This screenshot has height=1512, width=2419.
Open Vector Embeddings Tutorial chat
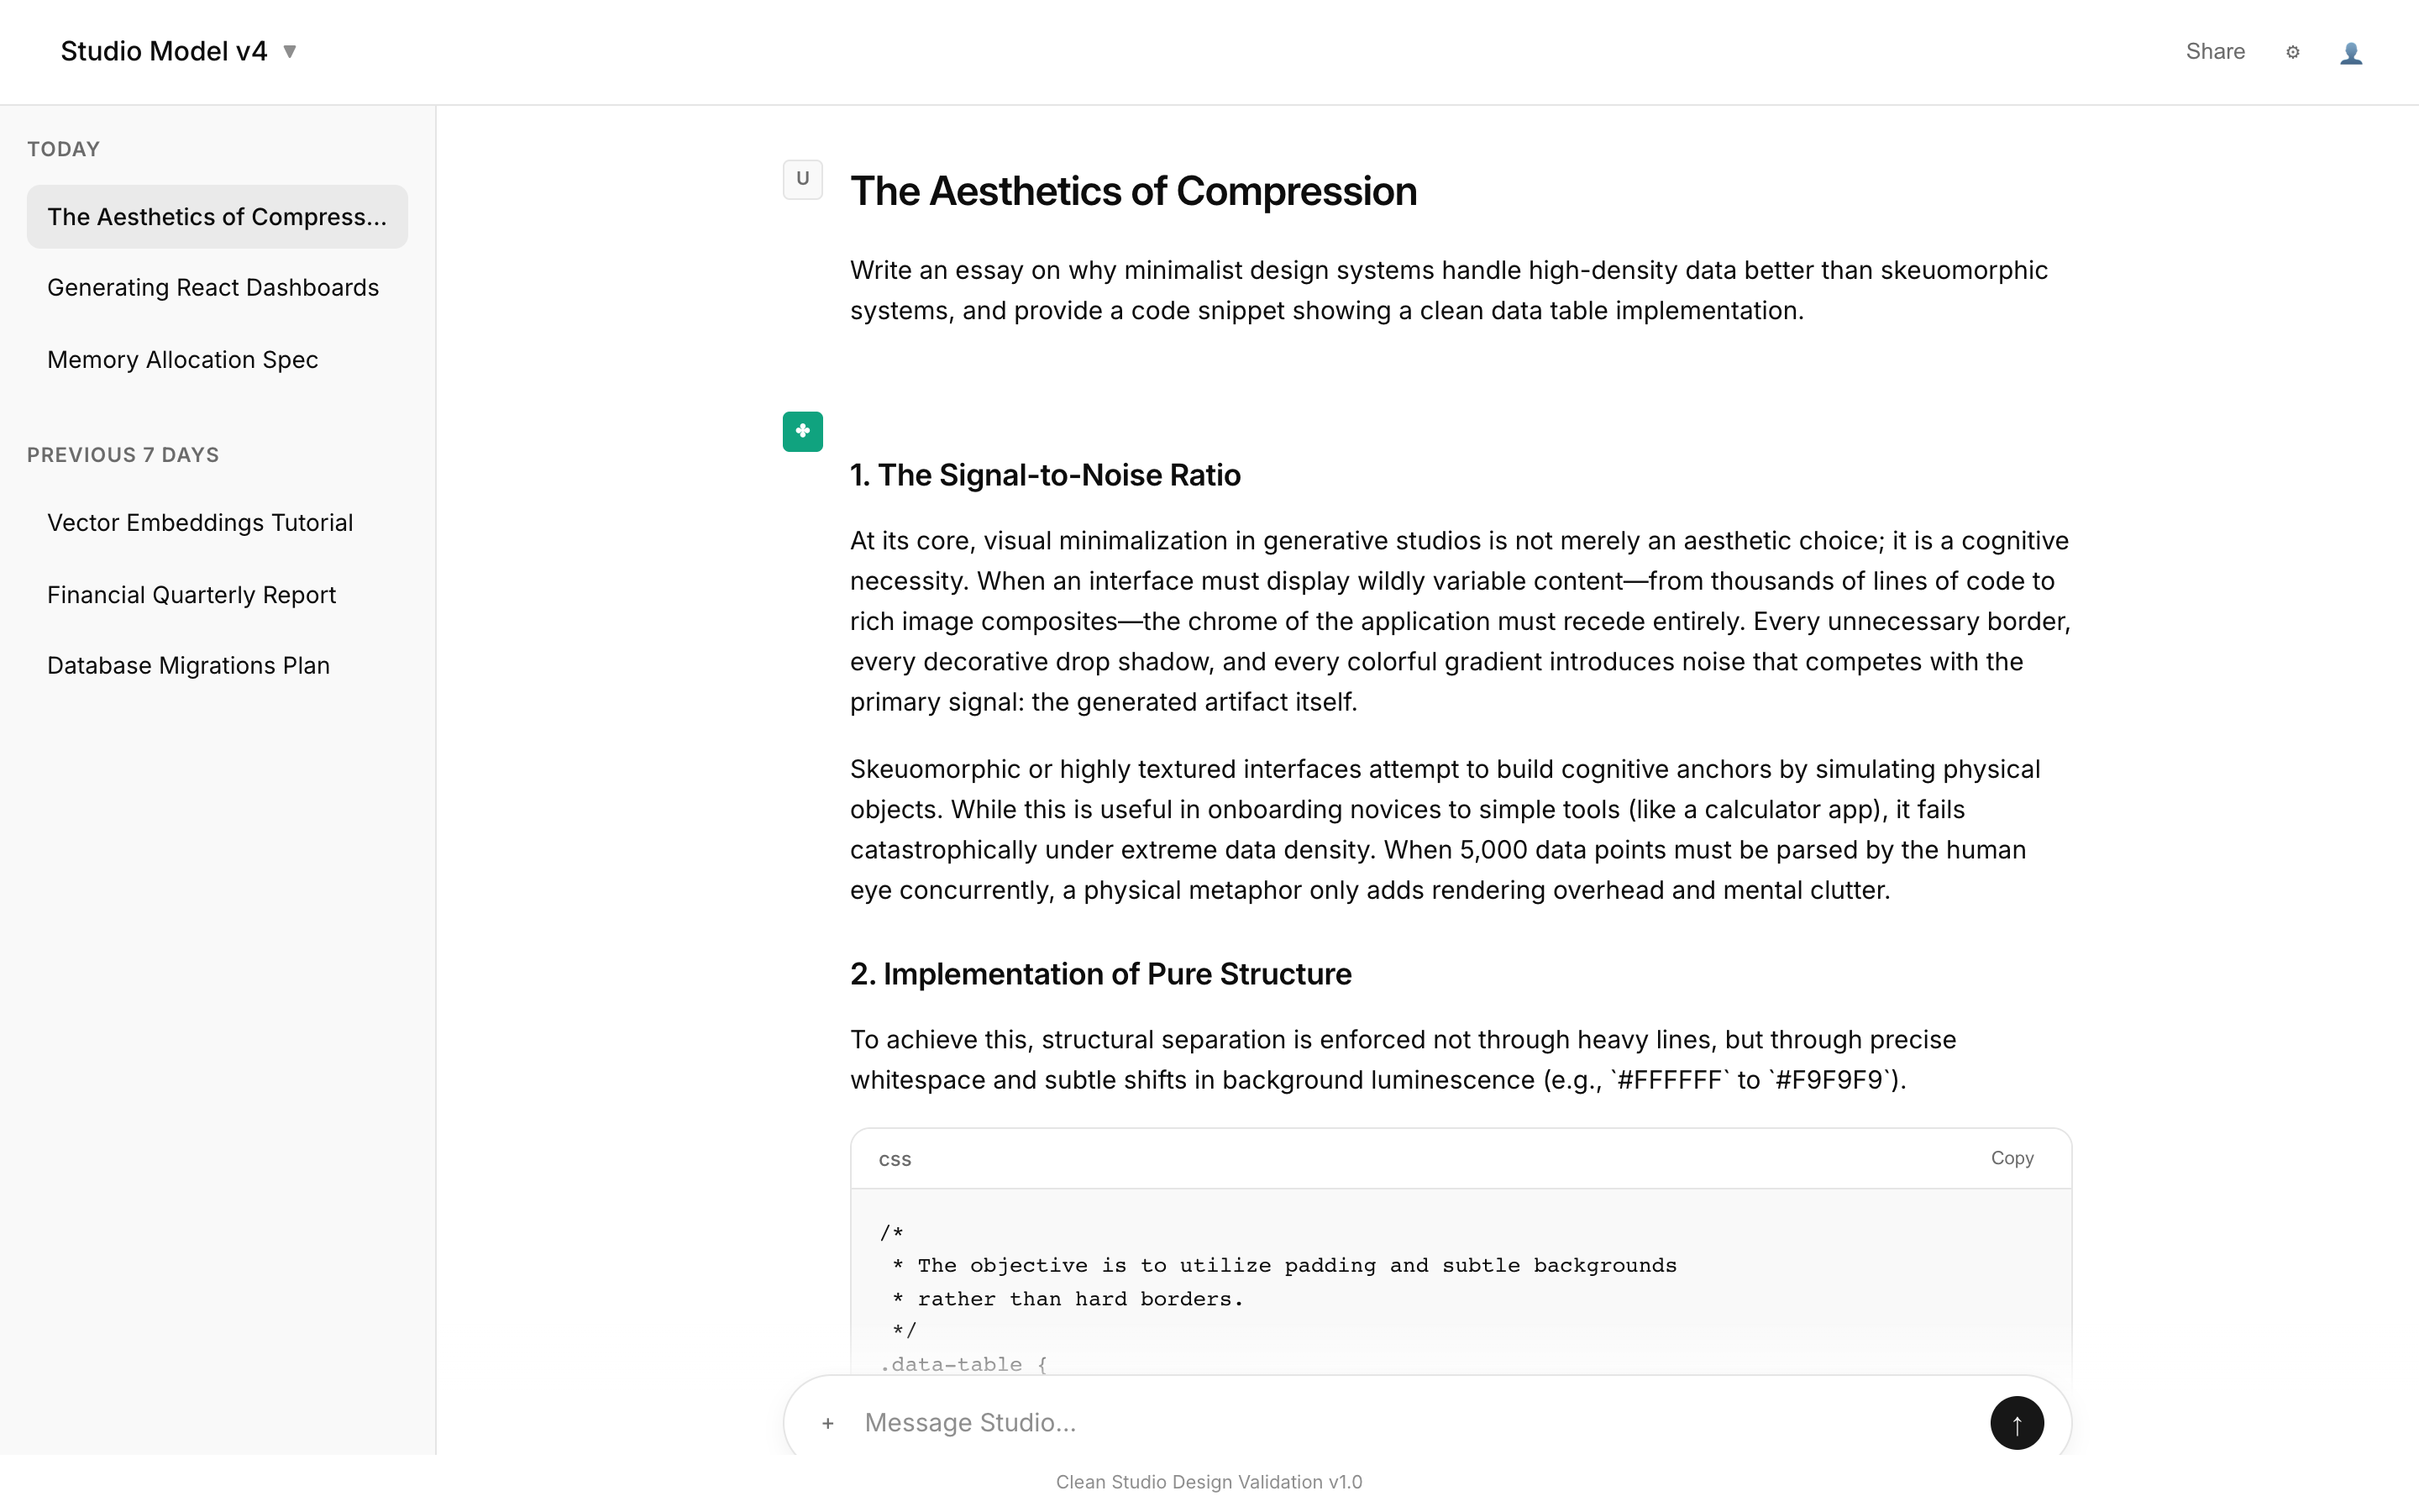[200, 523]
